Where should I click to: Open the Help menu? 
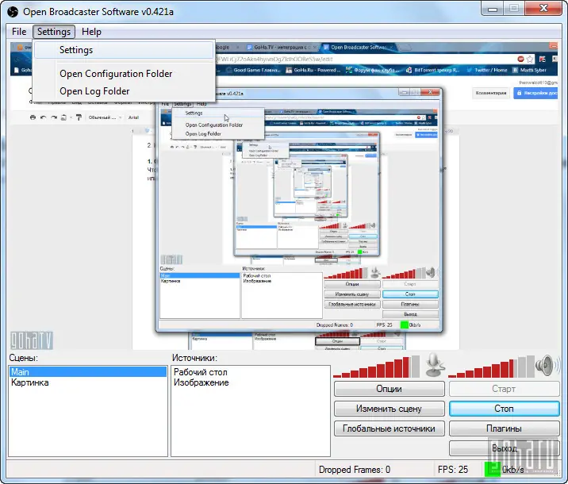click(91, 32)
